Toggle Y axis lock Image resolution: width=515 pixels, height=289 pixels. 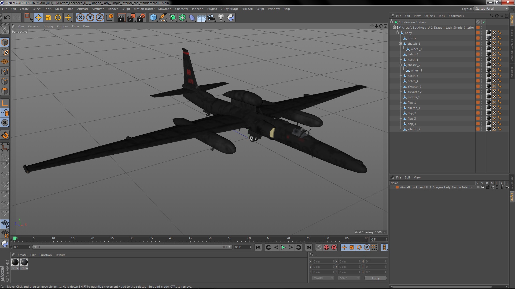pos(90,18)
